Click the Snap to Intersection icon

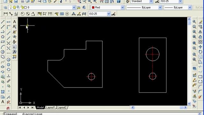click(9, 43)
